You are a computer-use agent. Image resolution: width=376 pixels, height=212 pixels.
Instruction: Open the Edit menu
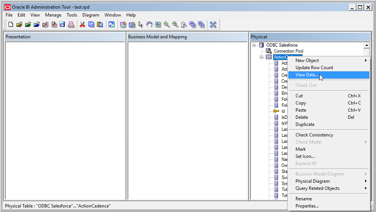click(21, 15)
